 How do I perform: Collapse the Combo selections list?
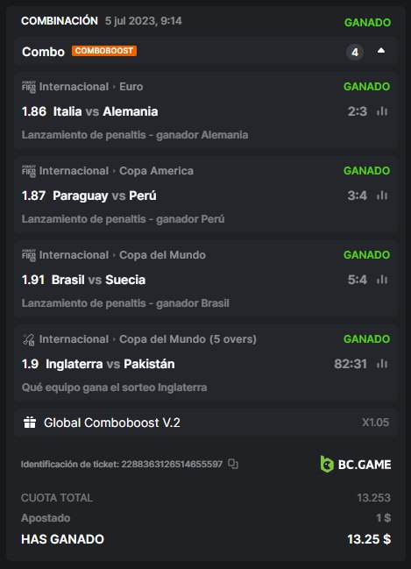(381, 51)
